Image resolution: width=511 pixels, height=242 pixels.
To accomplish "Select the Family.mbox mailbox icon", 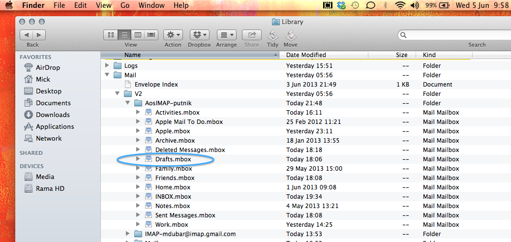I will tap(149, 169).
